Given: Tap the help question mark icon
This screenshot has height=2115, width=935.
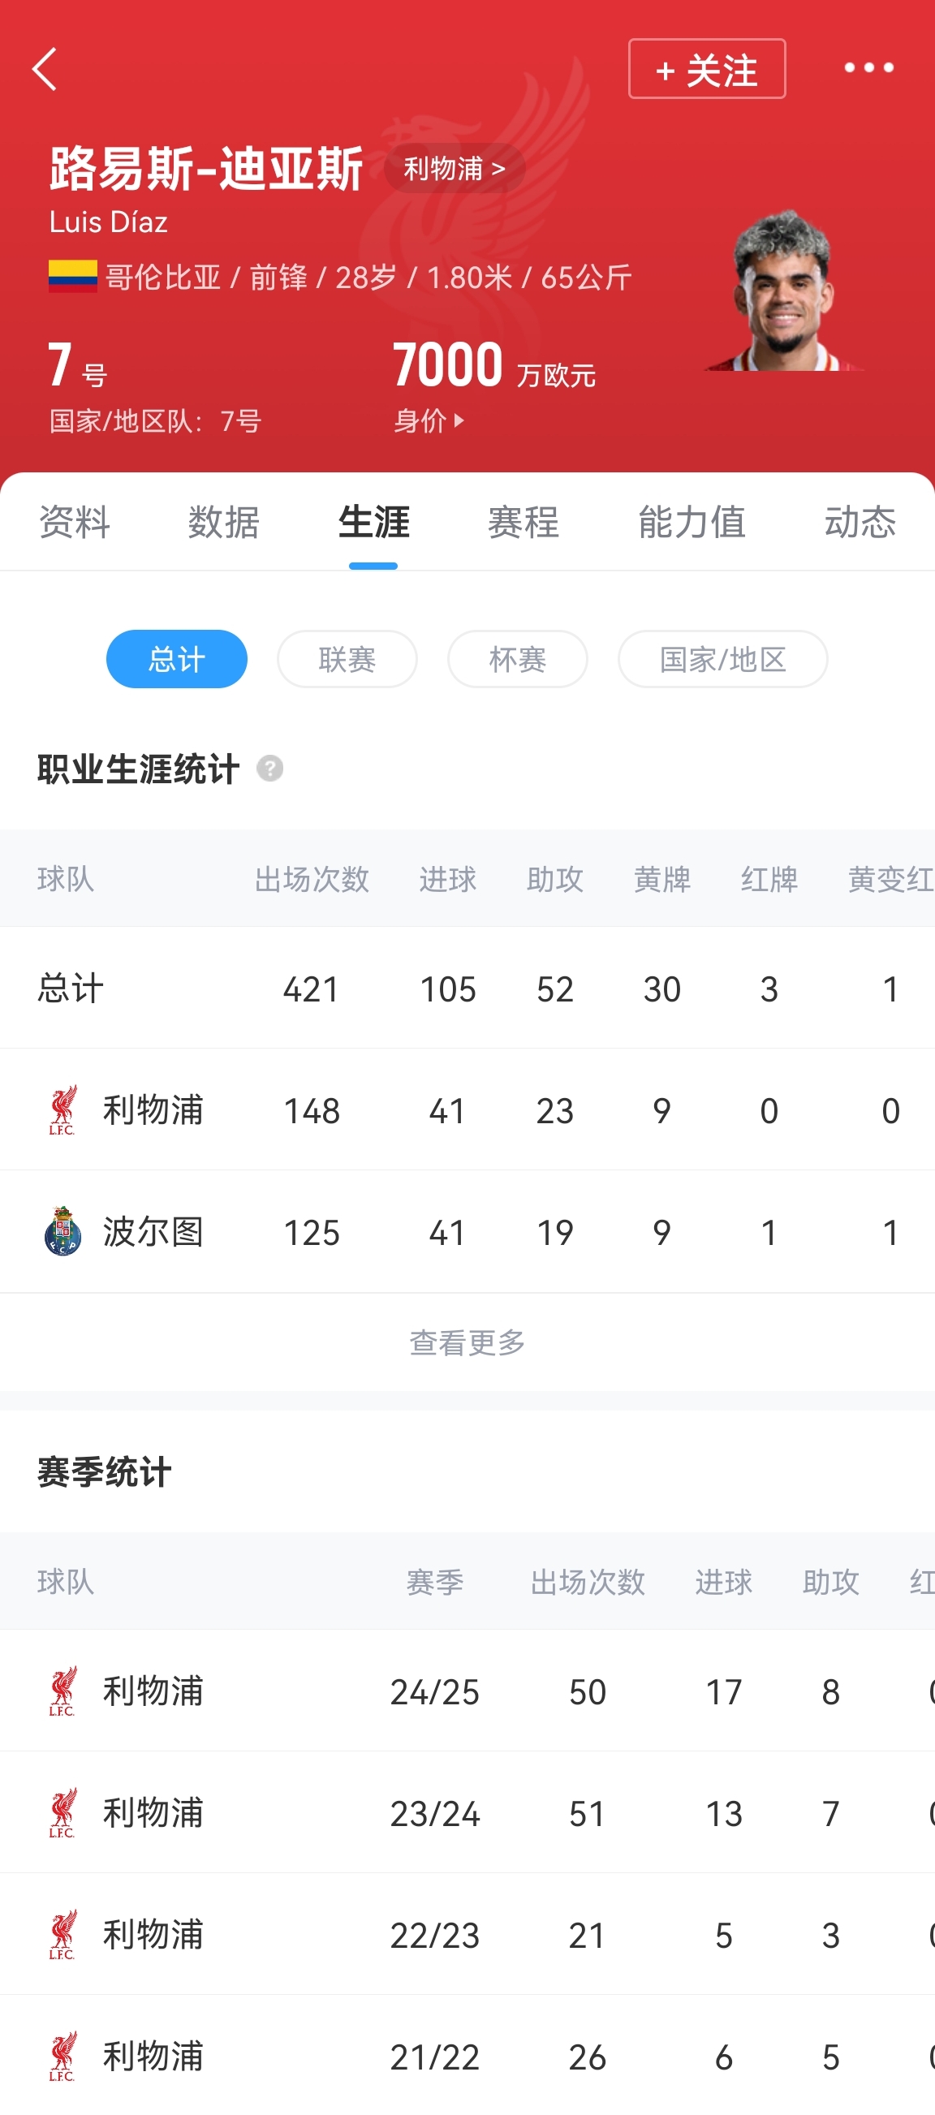Looking at the screenshot, I should [x=269, y=769].
